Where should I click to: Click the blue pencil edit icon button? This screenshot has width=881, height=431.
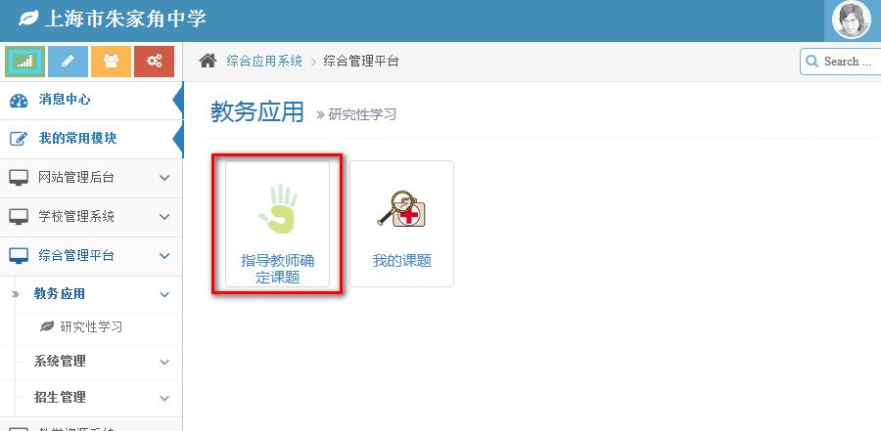tap(68, 62)
